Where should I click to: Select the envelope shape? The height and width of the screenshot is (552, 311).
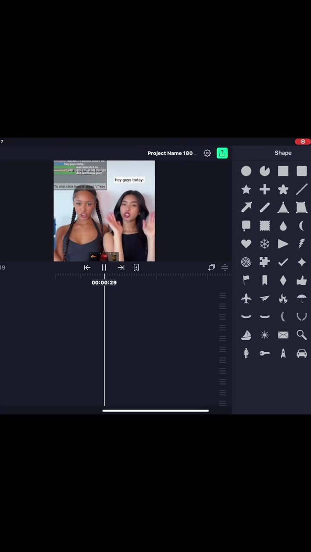pos(283,335)
